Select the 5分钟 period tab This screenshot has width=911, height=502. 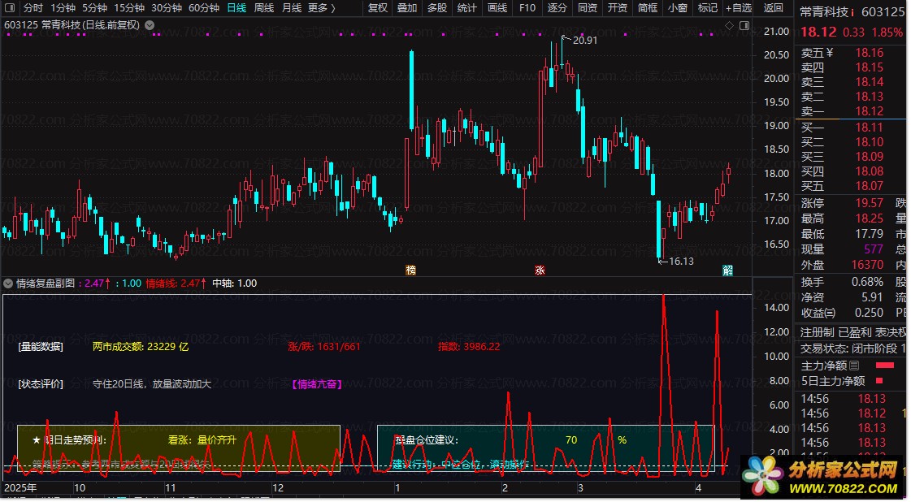tap(94, 7)
